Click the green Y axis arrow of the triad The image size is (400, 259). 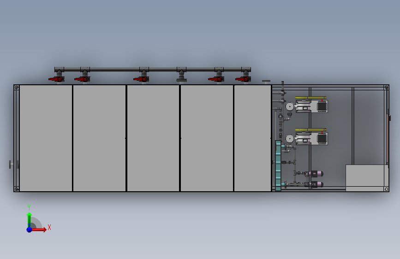coord(29,220)
